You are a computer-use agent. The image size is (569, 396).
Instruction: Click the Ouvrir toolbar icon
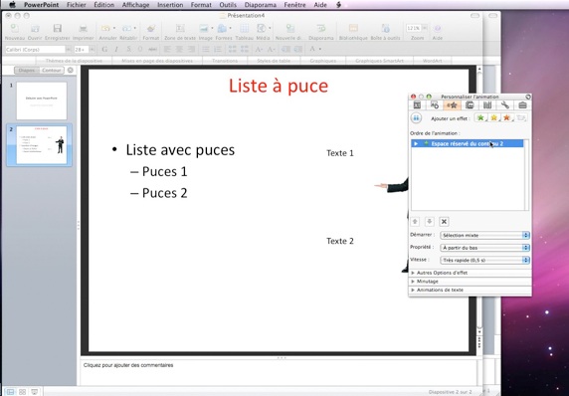tap(35, 29)
